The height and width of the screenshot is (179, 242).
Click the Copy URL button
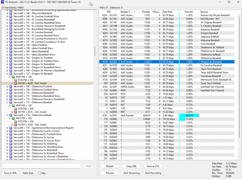coord(131,166)
